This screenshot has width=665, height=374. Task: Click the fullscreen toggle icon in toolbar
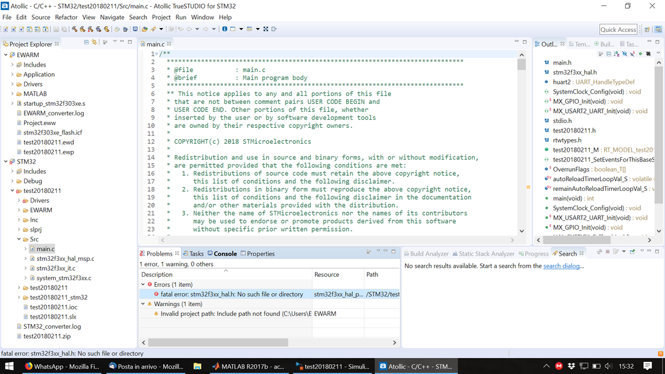266,29
